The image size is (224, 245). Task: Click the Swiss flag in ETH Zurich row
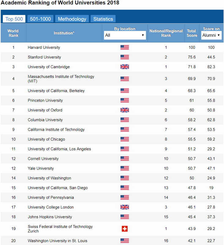click(x=125, y=229)
